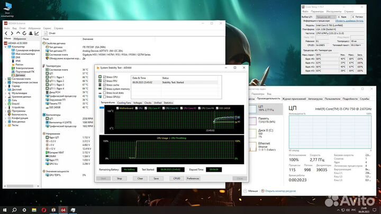Open Автозагрузка tab in Task Manager
This screenshot has width=381, height=214.
click(315, 99)
